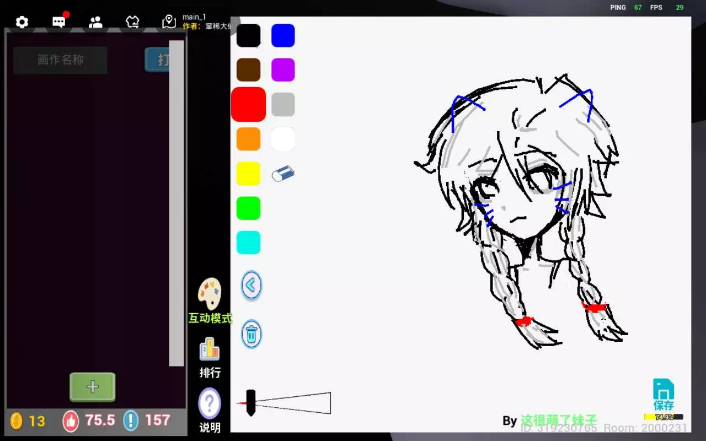Choose the cyan color swatch
The width and height of the screenshot is (706, 441).
[248, 243]
